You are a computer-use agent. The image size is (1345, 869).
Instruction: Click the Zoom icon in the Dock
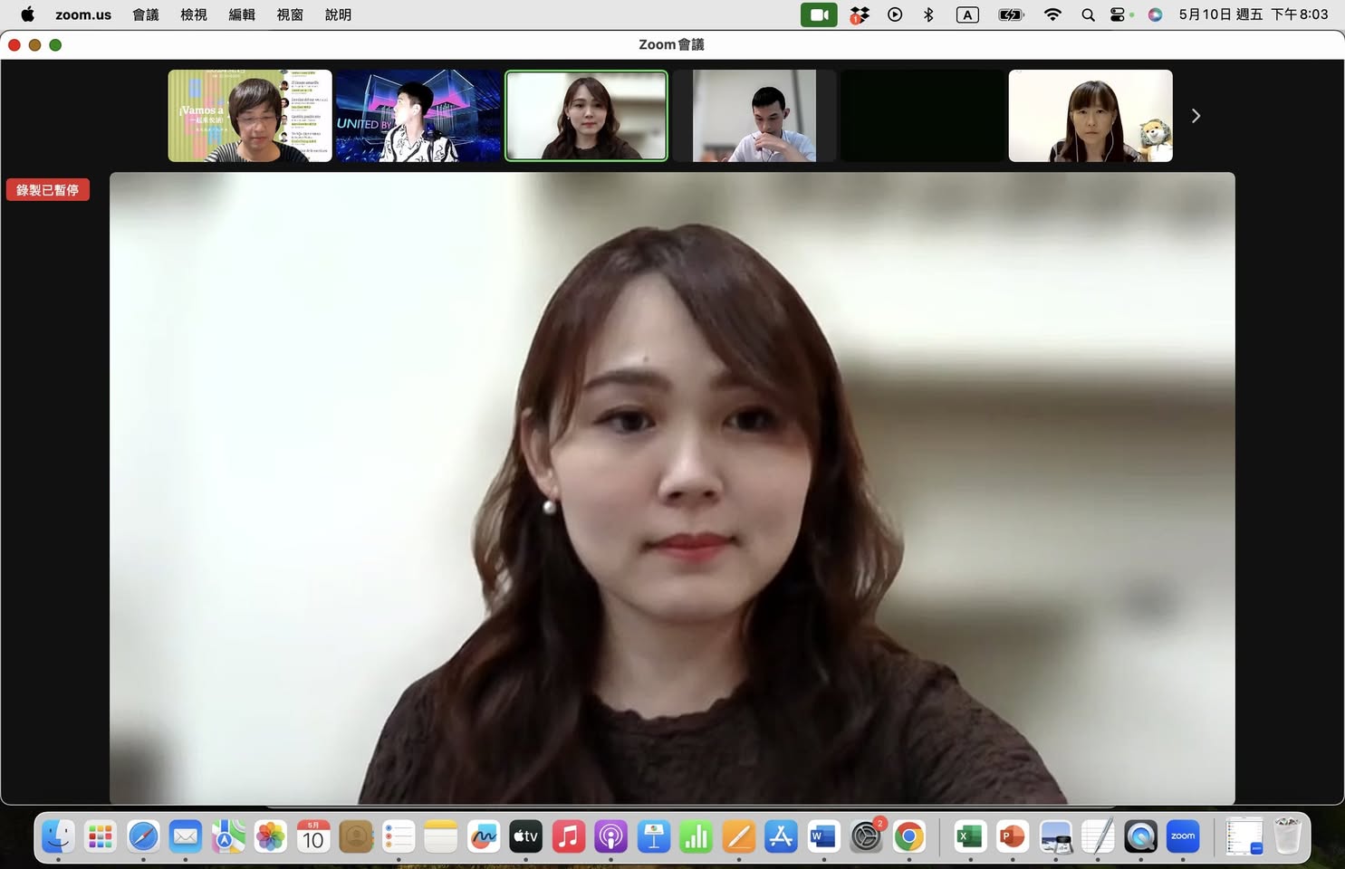pos(1183,836)
